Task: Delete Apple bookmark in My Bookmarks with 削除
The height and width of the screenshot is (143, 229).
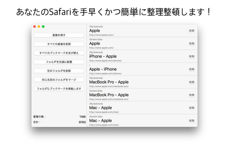Action: pos(192,31)
